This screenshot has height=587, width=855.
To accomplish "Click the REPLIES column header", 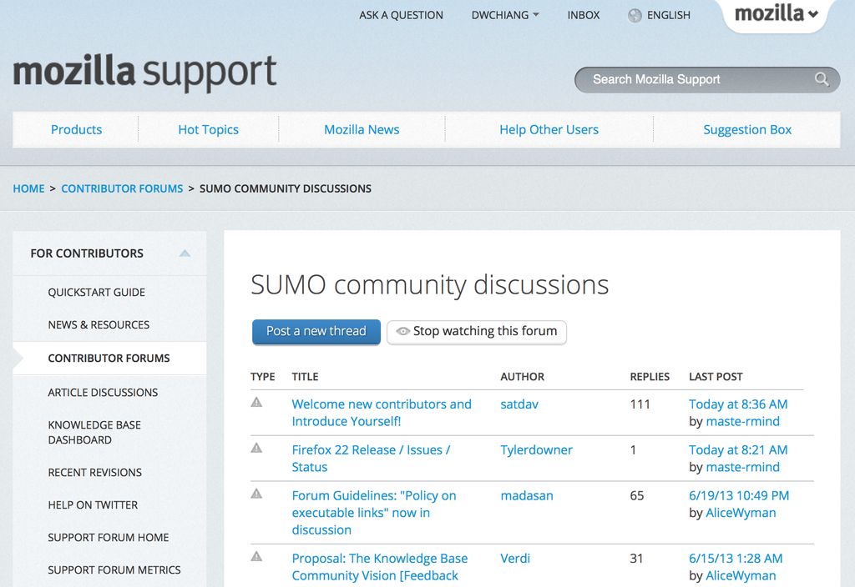I will [650, 377].
